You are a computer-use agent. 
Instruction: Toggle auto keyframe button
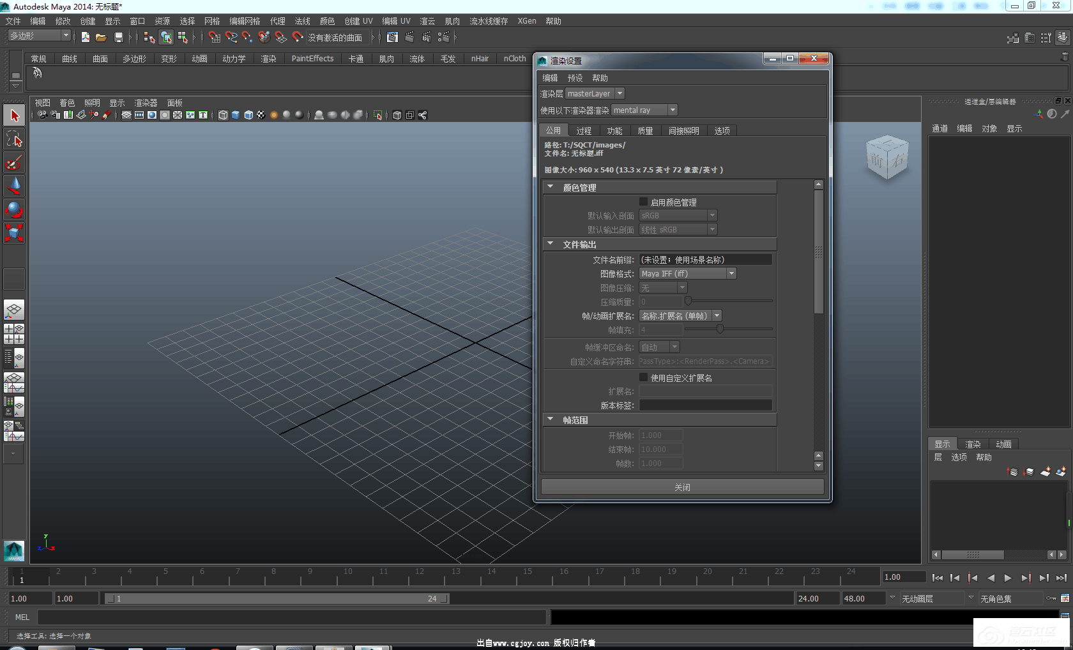pos(1051,598)
